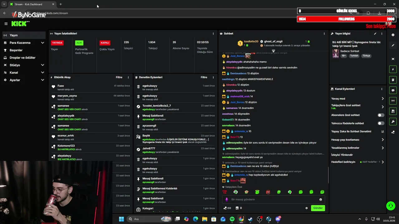Screen dimensions: 399x224
Task: Expand Stüdyo sidebar section
Action: (42, 65)
